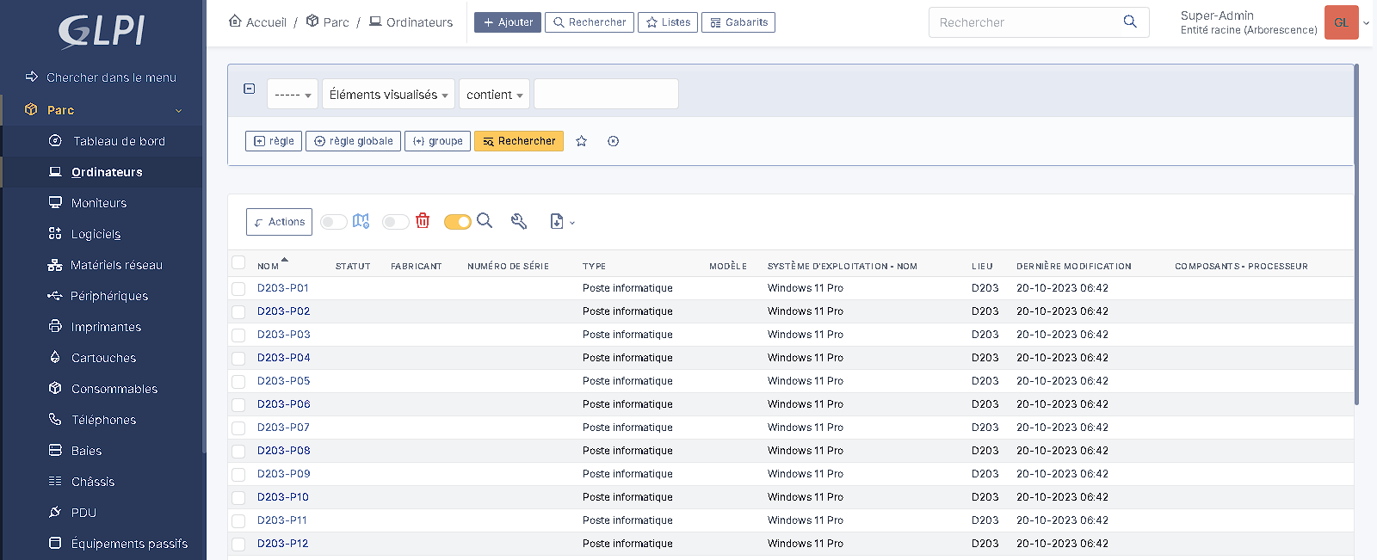Screen dimensions: 1377x560
Task: Toggle the map view switch
Action: pyautogui.click(x=334, y=222)
